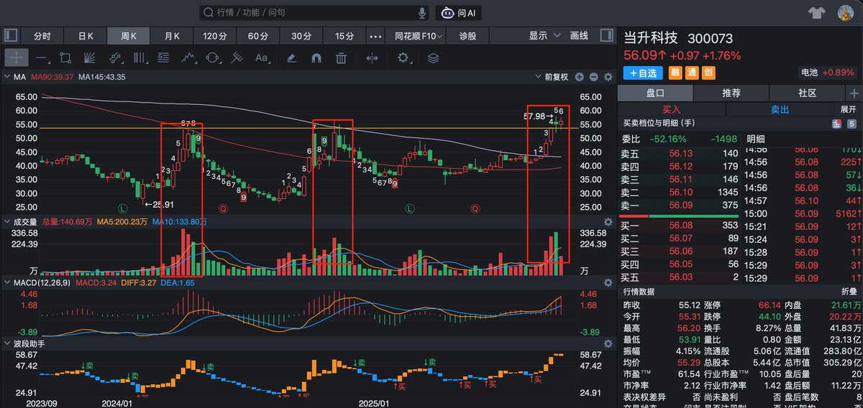Click the 融 margin tag
This screenshot has height=408, width=863.
(676, 73)
